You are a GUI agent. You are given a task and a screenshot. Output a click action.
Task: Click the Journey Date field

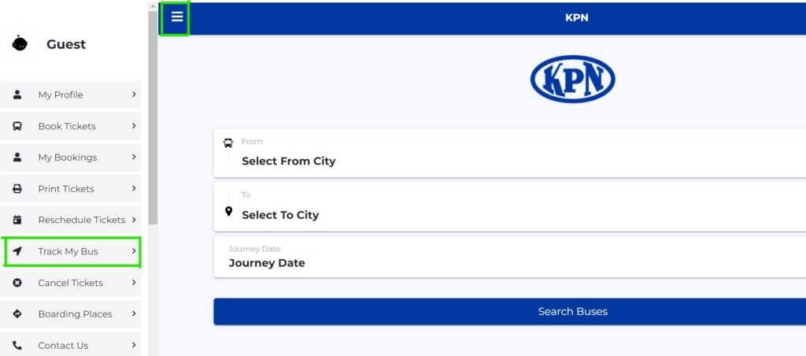tap(509, 257)
